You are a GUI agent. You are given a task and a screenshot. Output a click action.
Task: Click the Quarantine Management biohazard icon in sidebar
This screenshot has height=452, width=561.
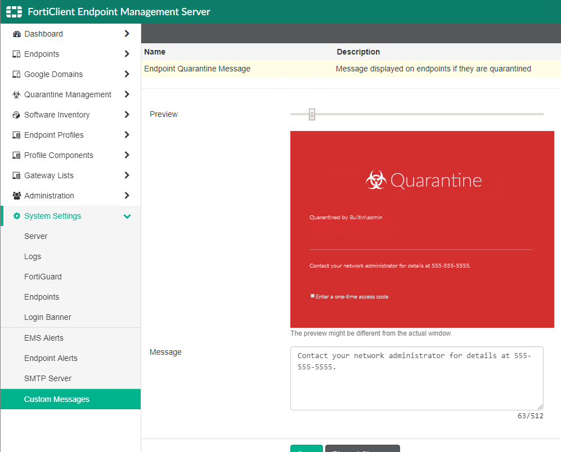16,94
